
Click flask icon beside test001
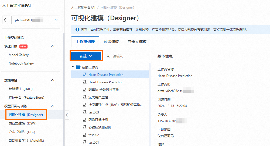click(x=84, y=142)
